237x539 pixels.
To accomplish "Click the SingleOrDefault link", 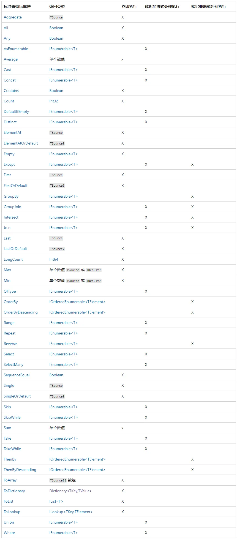I will 17,396.
